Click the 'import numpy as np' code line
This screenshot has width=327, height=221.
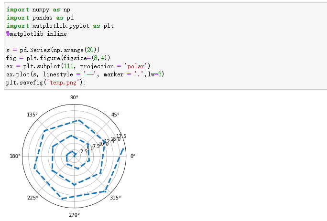tap(38, 10)
